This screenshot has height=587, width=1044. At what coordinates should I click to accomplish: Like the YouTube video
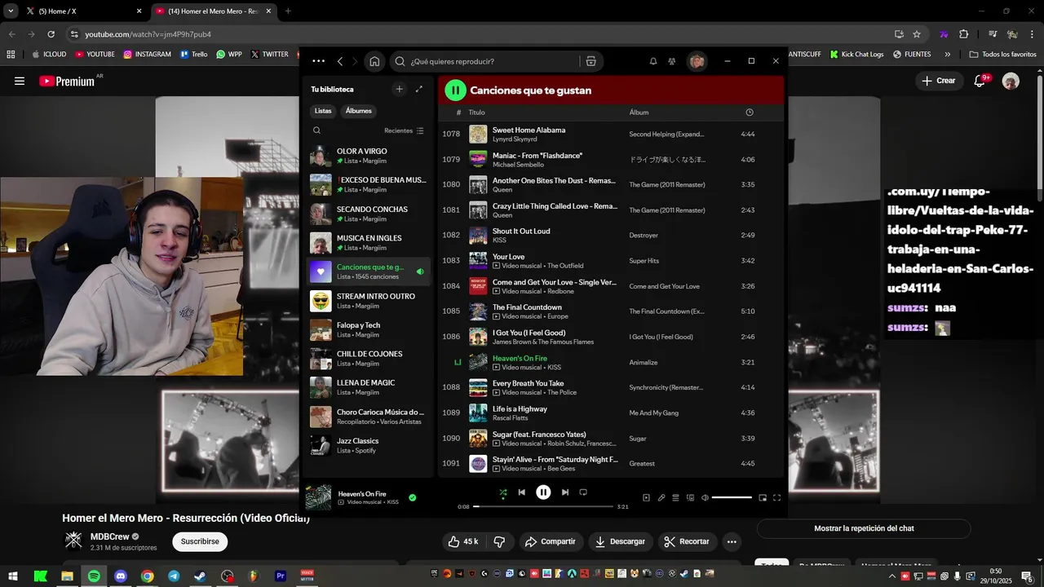click(463, 541)
